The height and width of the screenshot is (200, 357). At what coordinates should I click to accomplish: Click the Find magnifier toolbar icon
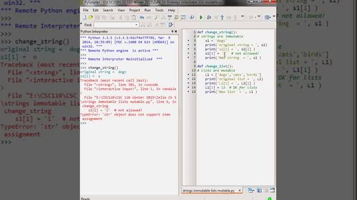(156, 17)
